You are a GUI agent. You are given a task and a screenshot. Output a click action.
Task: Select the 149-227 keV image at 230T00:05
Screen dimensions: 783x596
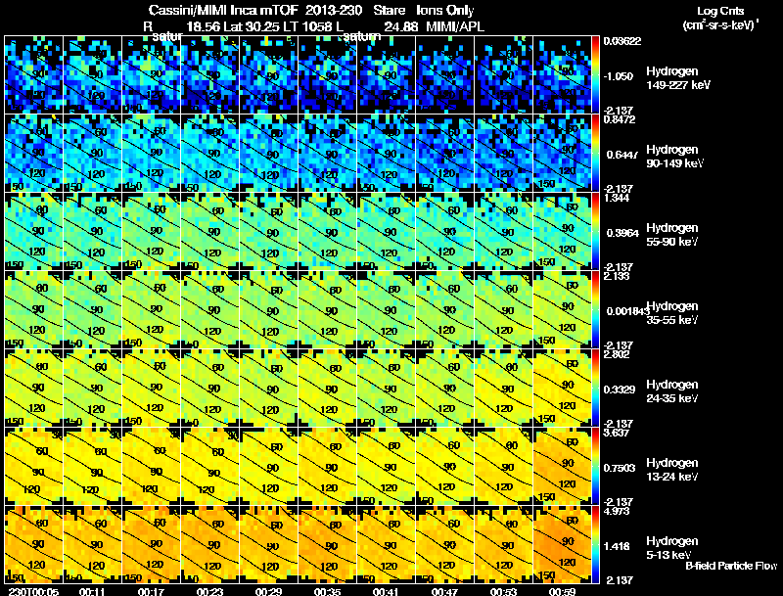click(34, 75)
